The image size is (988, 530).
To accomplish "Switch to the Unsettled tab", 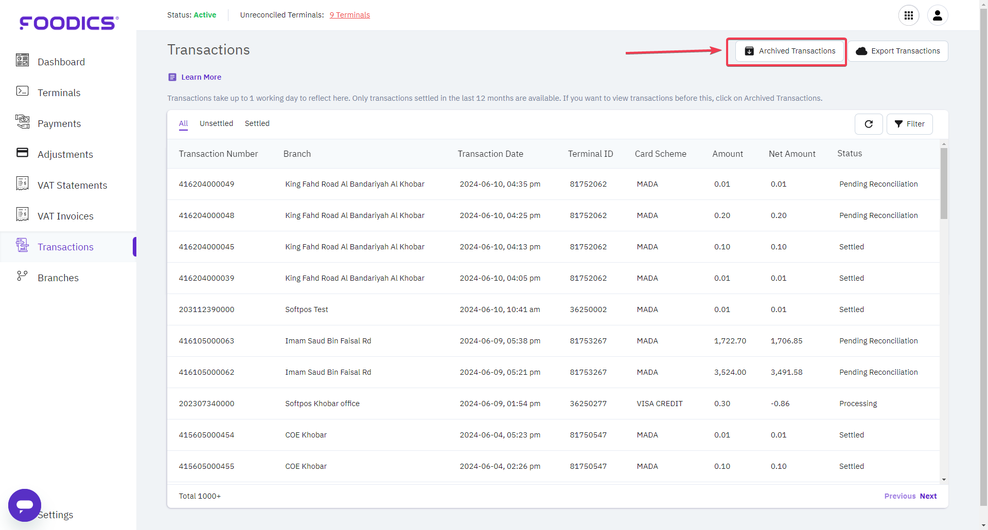I will click(216, 123).
